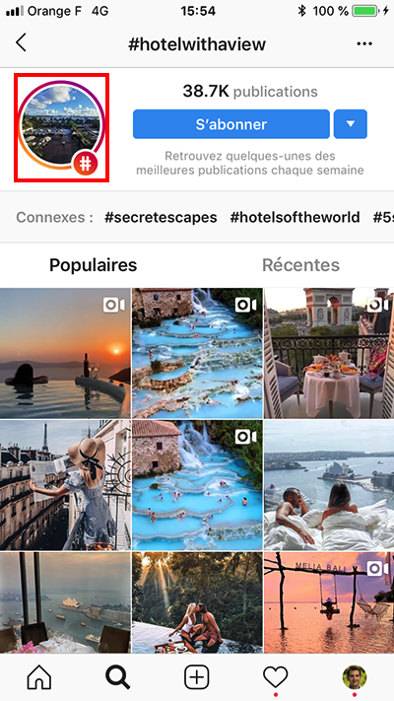This screenshot has height=701, width=394.
Task: Open the couple at jungle pool post
Action: (x=197, y=602)
